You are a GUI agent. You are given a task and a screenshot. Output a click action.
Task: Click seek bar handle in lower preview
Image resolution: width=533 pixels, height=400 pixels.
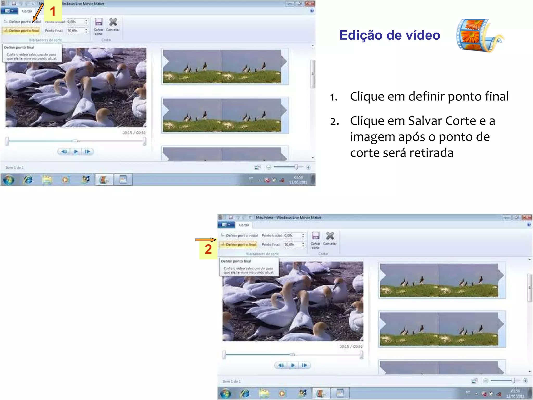tap(292, 355)
